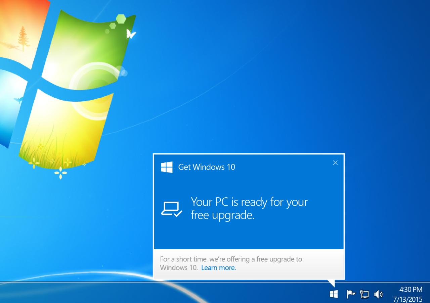Image resolution: width=430 pixels, height=303 pixels.
Task: Click the Get Windows 10 tray icon
Action: (x=334, y=294)
